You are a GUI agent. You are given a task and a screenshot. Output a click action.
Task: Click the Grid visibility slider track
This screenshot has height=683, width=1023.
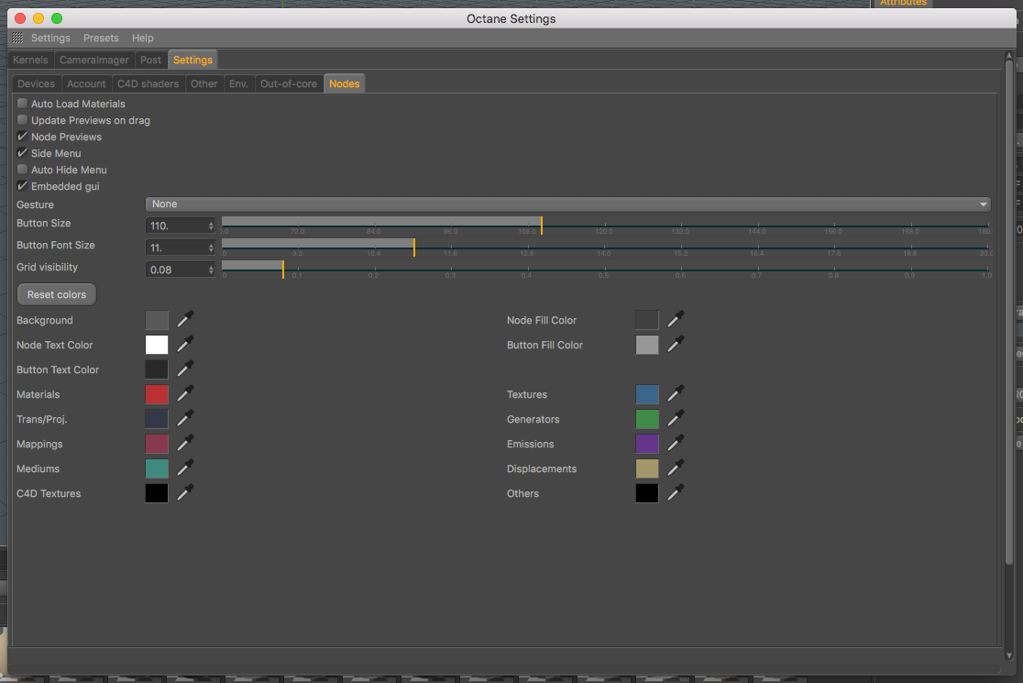tap(605, 270)
